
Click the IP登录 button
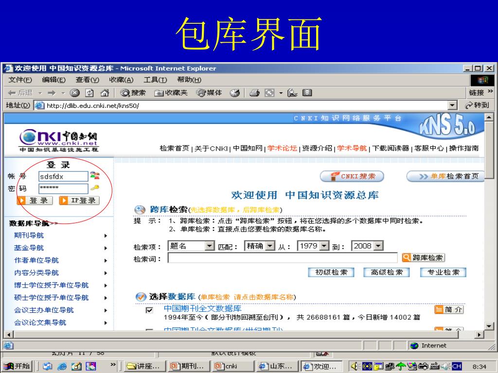(79, 201)
